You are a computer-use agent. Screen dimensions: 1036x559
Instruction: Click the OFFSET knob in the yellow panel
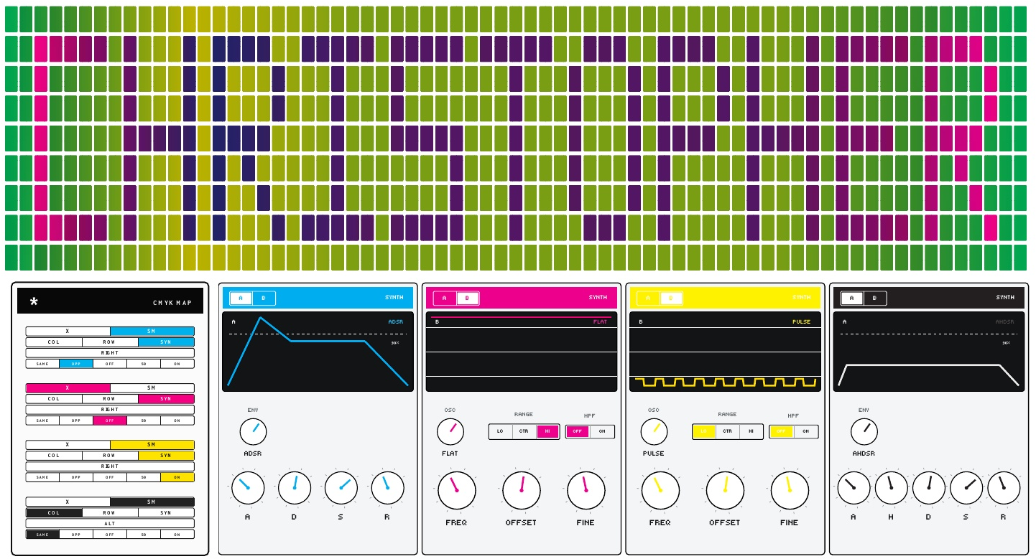pyautogui.click(x=725, y=491)
